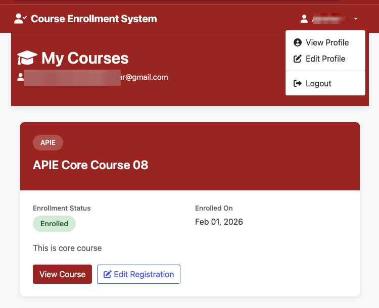Click the Enrolled status badge

tap(54, 224)
